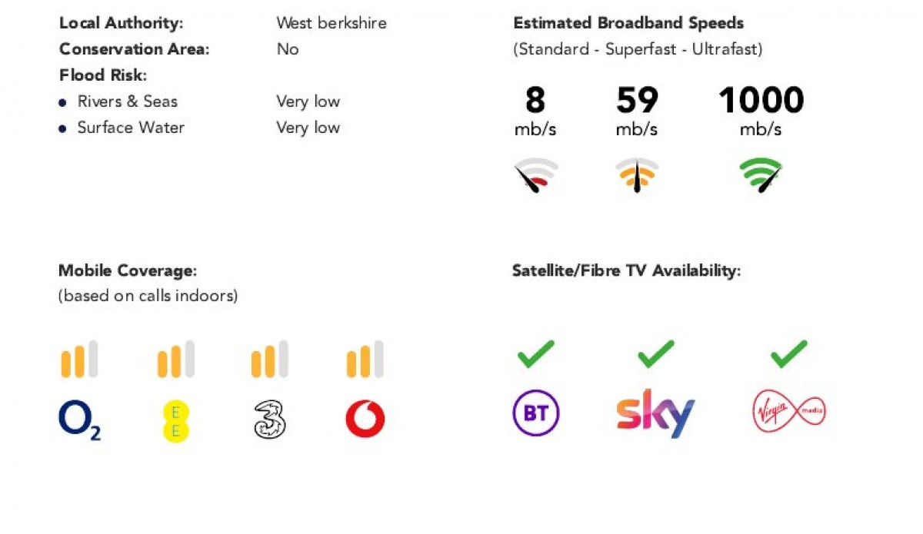Click the Rivers & Seas flood risk item
Viewport: 923px width, 534px height.
tap(127, 101)
